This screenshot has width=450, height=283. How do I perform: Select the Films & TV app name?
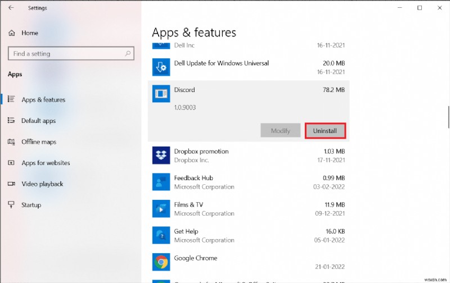pos(188,204)
